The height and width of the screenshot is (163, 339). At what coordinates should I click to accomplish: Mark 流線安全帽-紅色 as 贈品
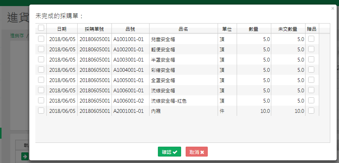[x=311, y=100]
